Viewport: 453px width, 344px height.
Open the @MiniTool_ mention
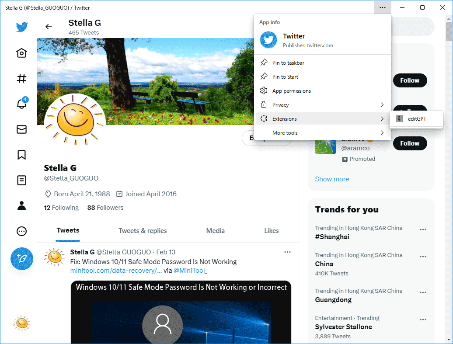tap(190, 271)
